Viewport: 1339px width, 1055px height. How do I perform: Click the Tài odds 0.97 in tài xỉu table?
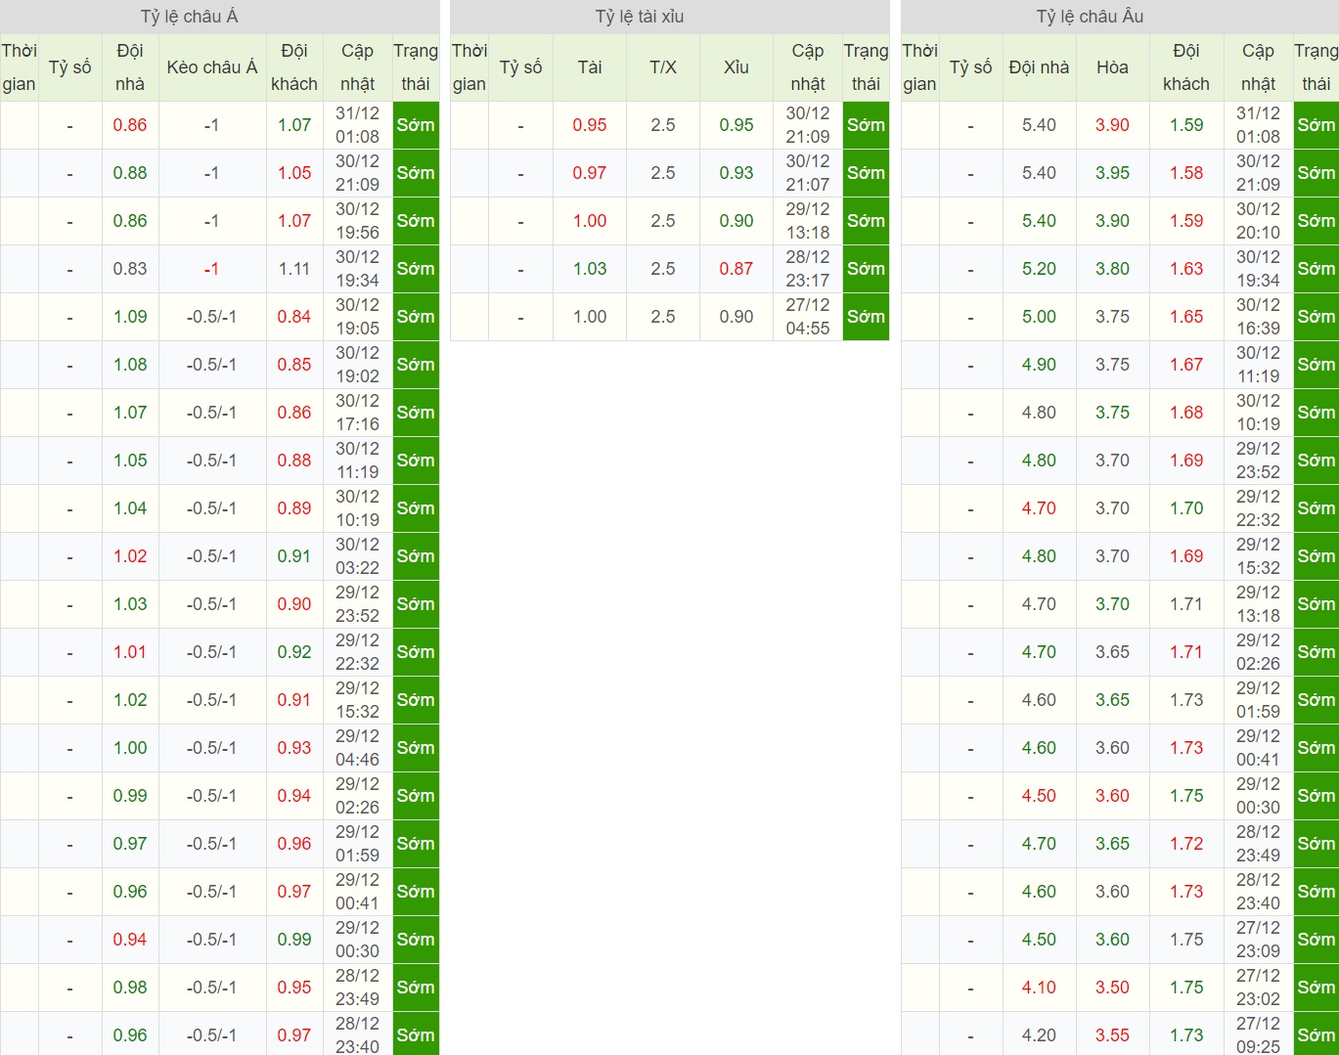tap(590, 173)
